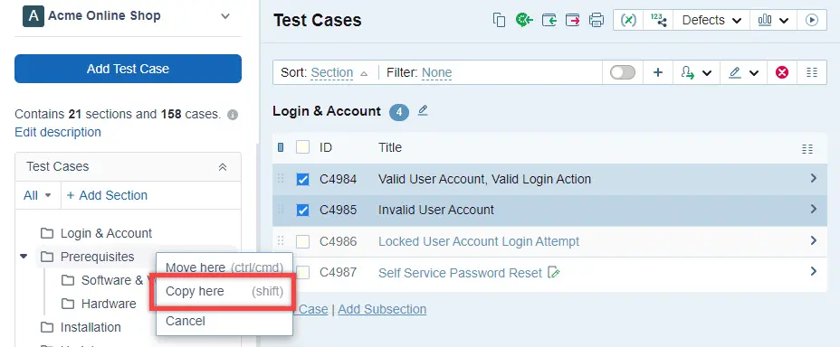840x347 pixels.
Task: Click the info icon next to case count
Action: pos(233,115)
